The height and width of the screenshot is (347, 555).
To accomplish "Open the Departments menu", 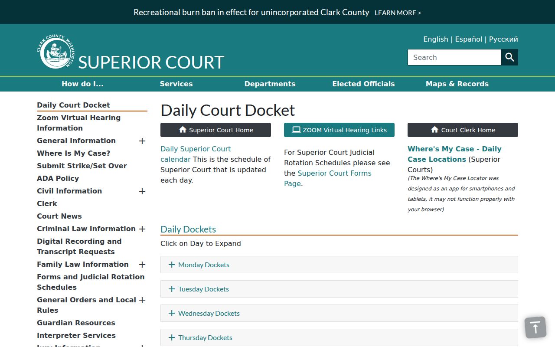I will pos(270,84).
